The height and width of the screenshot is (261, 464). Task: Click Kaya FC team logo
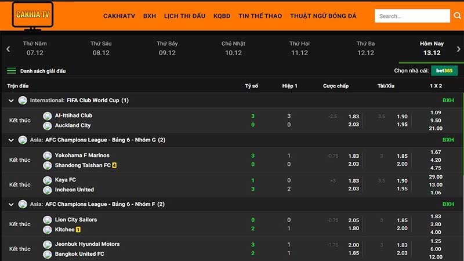coord(48,180)
